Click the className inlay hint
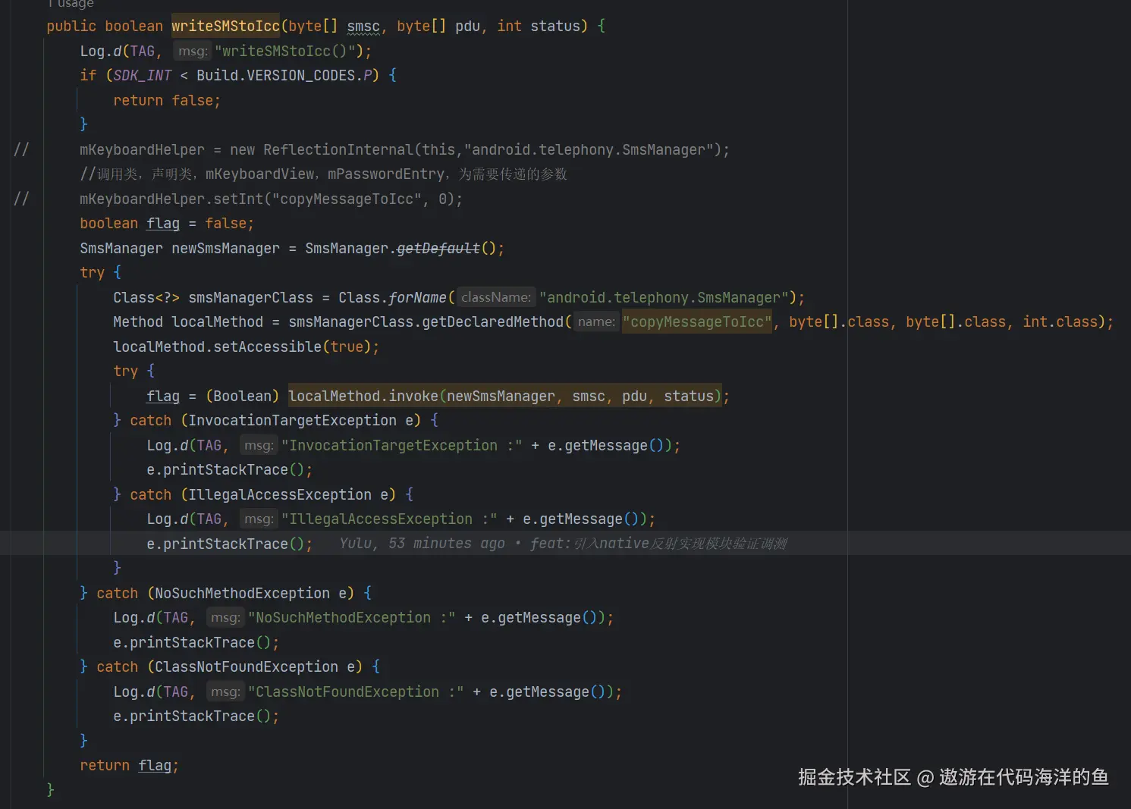This screenshot has width=1131, height=809. click(495, 298)
